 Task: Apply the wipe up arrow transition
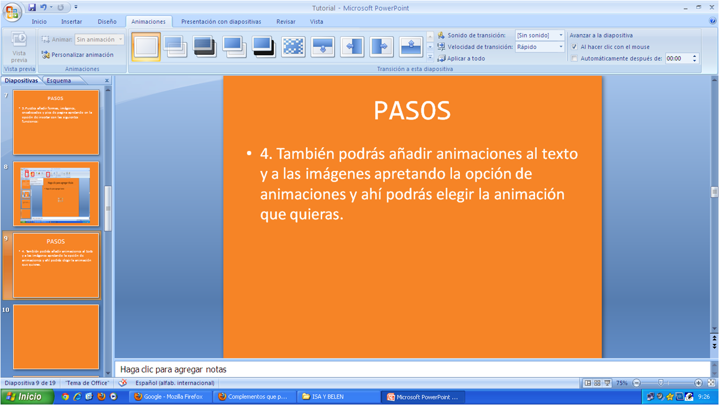pyautogui.click(x=411, y=46)
